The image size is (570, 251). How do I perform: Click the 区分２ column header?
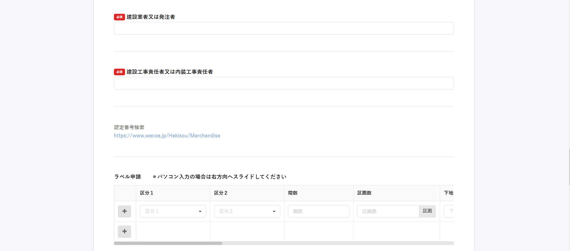coord(221,193)
